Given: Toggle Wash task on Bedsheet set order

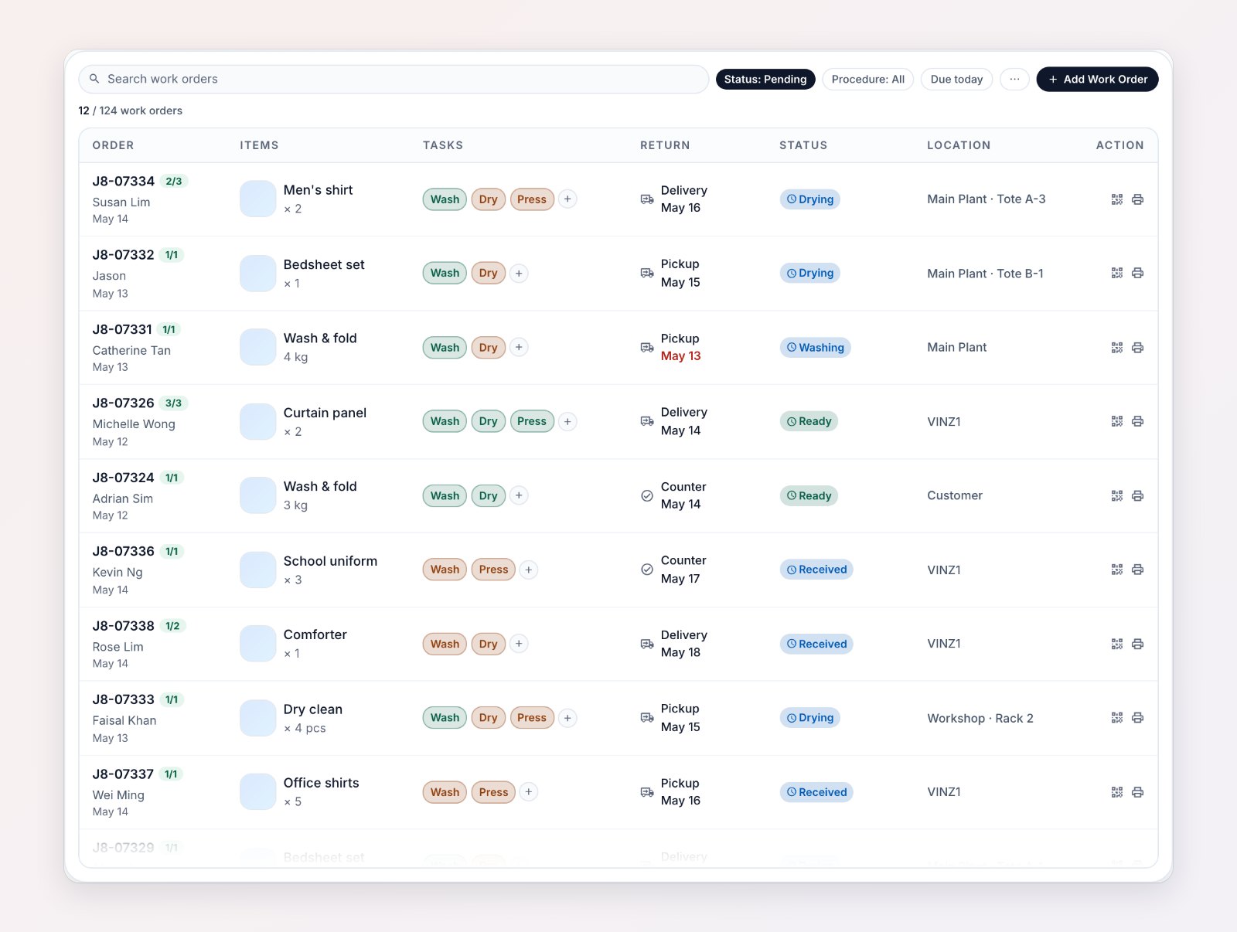Looking at the screenshot, I should pos(445,274).
